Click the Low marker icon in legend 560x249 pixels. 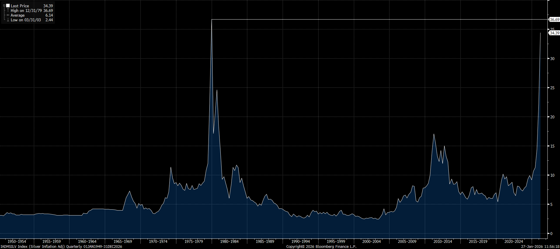pos(8,20)
